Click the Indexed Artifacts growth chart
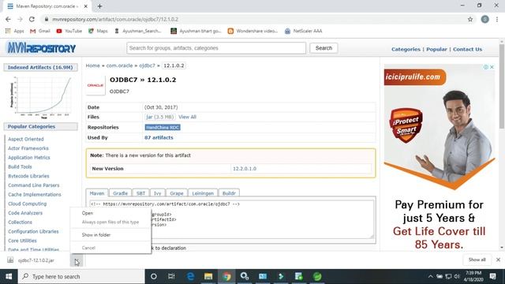The height and width of the screenshot is (284, 505). pos(41,97)
